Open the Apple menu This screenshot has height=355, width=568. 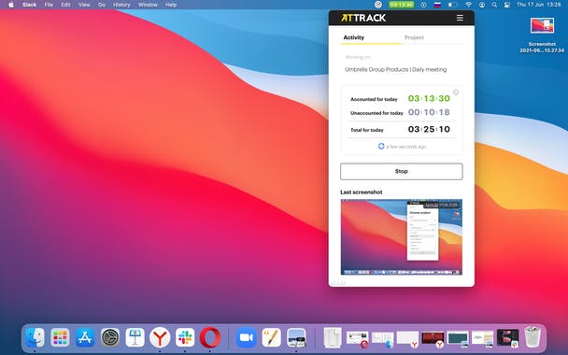[x=11, y=5]
